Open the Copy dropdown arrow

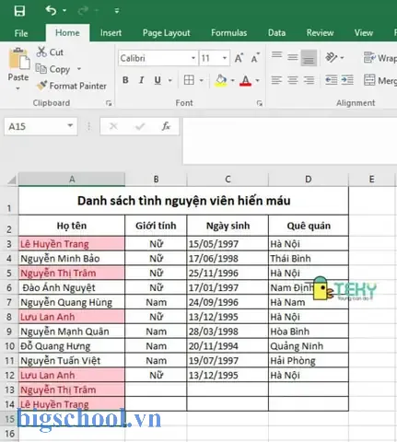coord(79,69)
